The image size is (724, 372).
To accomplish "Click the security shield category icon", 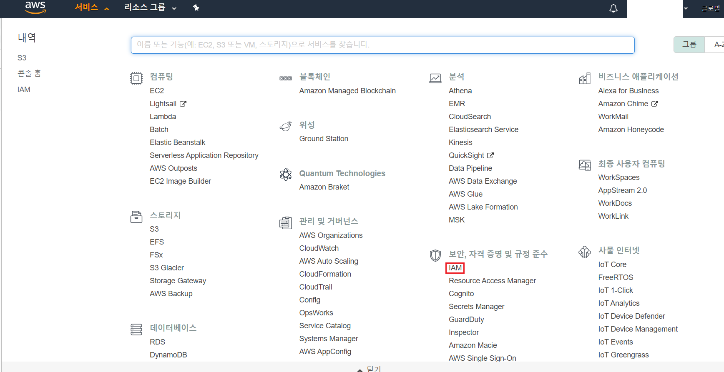I will point(435,255).
